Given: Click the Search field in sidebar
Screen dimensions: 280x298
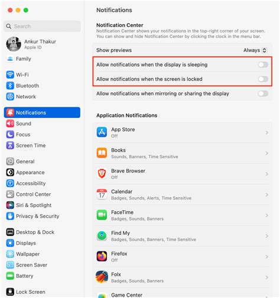Looking at the screenshot, I should coord(42,26).
